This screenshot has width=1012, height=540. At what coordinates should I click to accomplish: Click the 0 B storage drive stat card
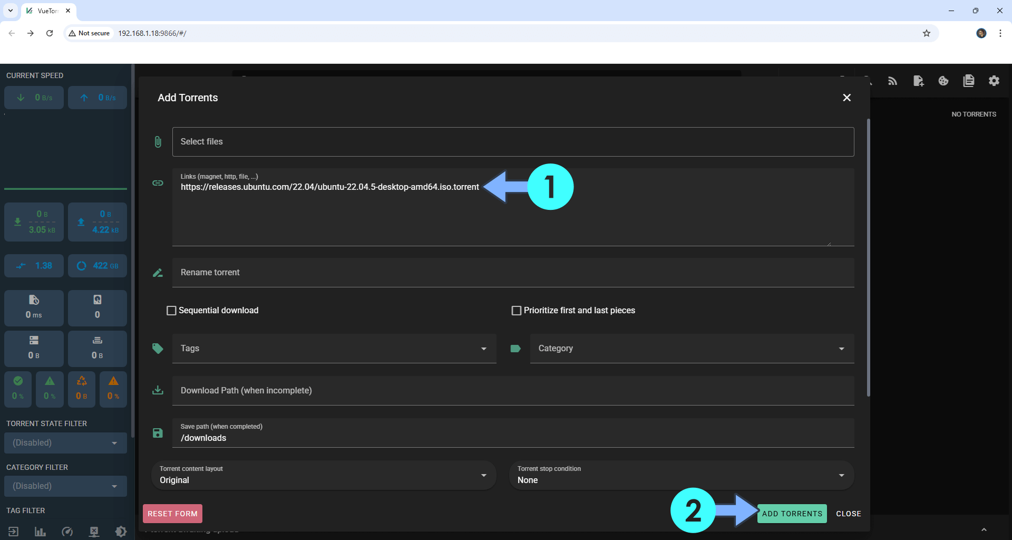tap(34, 348)
